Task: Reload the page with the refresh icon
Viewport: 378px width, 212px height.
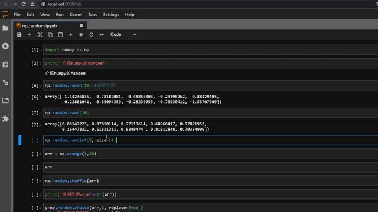Action: click(24, 4)
